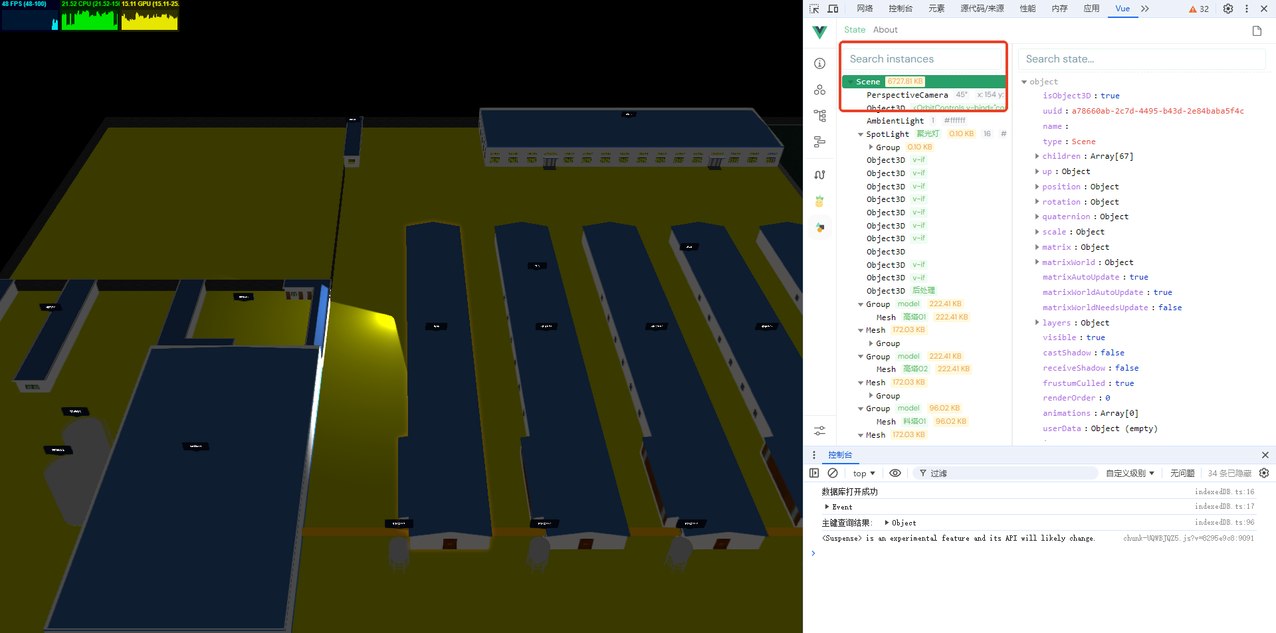Activate the inspect element picker icon
The width and height of the screenshot is (1276, 633).
pos(814,9)
